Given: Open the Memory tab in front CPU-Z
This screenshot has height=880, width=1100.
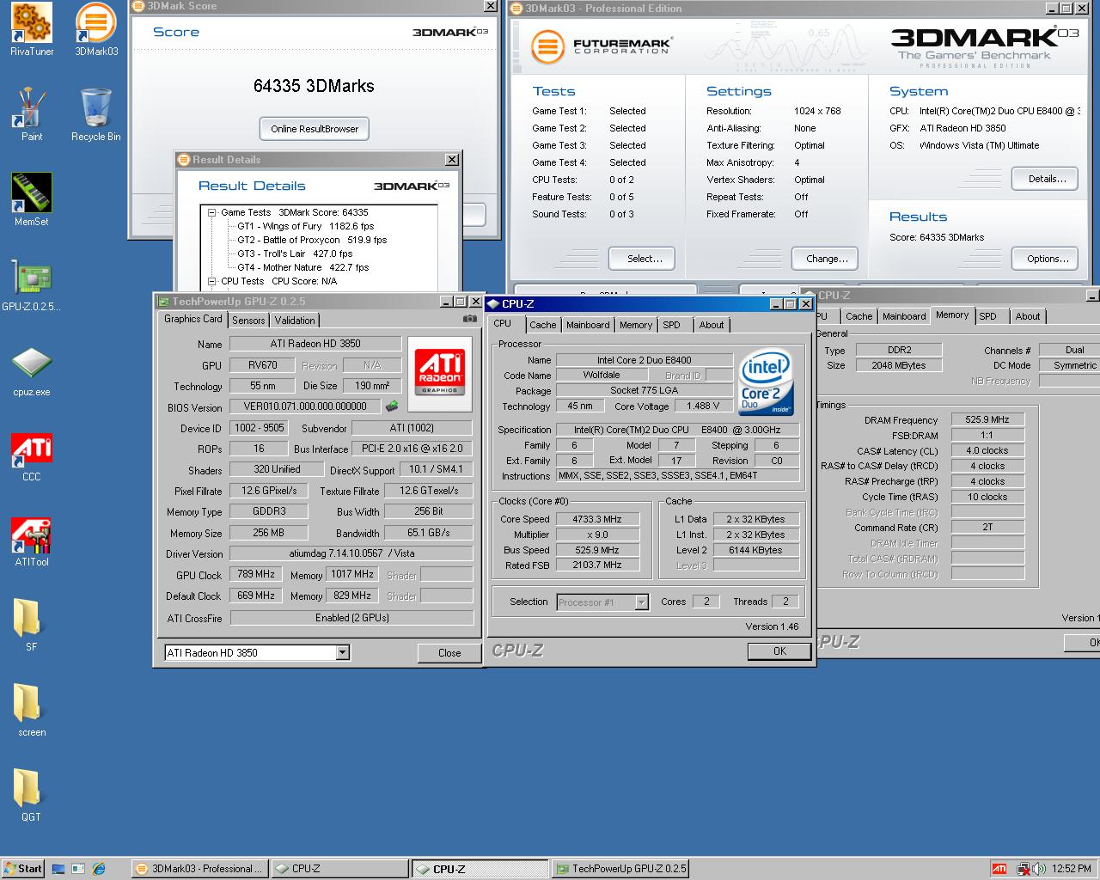Looking at the screenshot, I should coord(636,325).
